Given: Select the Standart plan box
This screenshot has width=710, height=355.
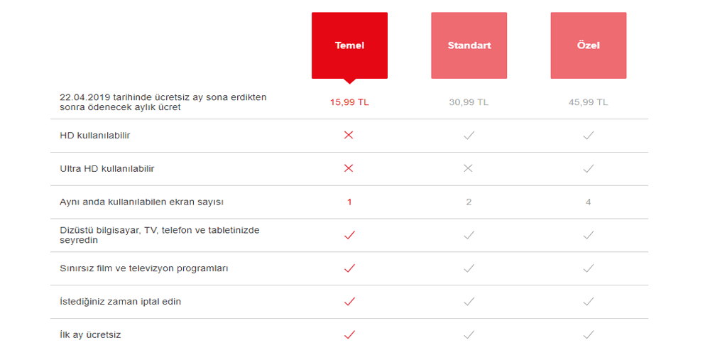Looking at the screenshot, I should 469,45.
